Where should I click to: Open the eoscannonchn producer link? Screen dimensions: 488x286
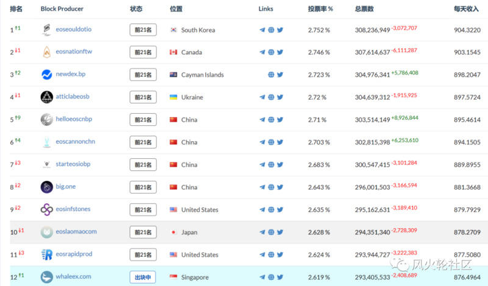tap(75, 141)
